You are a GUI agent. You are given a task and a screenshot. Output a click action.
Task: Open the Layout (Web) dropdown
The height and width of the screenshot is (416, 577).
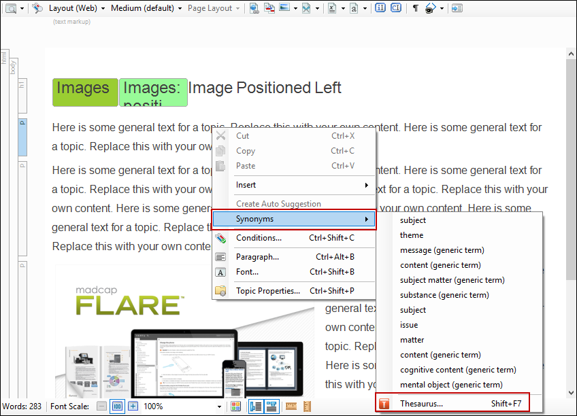tap(76, 8)
